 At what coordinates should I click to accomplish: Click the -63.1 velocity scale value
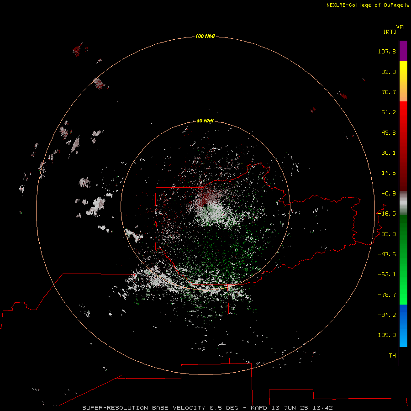[387, 274]
